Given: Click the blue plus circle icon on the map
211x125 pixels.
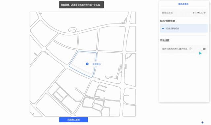Looking at the screenshot, I should point(87,64).
